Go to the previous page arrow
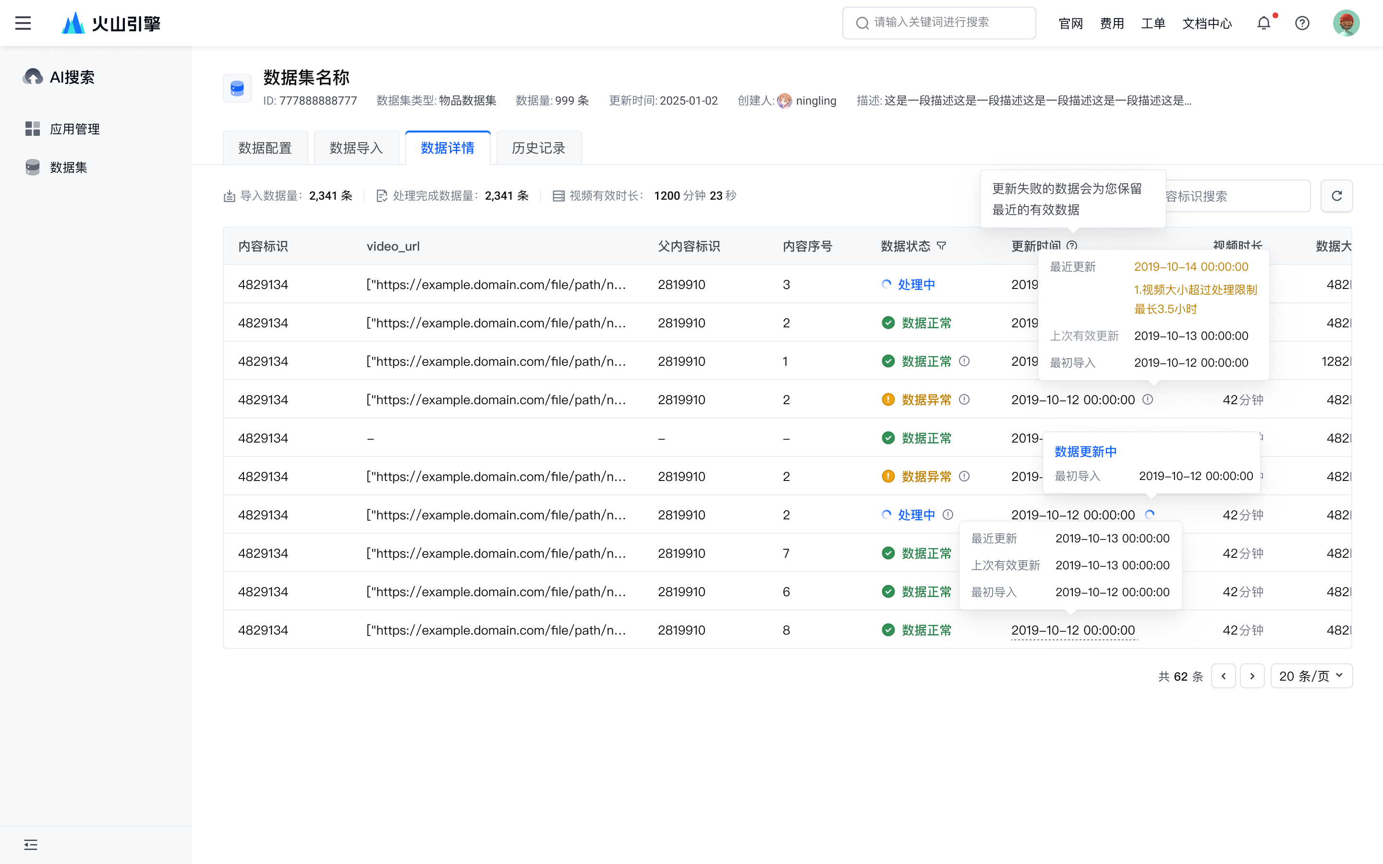This screenshot has width=1383, height=864. (x=1223, y=676)
